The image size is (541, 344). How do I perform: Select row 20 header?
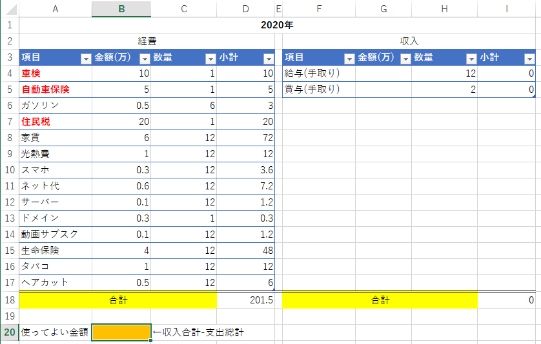click(10, 332)
